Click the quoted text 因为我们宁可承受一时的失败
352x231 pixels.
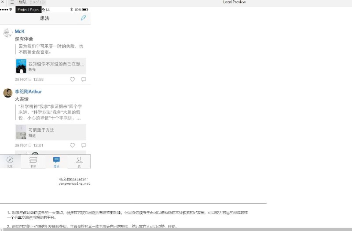[x=51, y=49]
